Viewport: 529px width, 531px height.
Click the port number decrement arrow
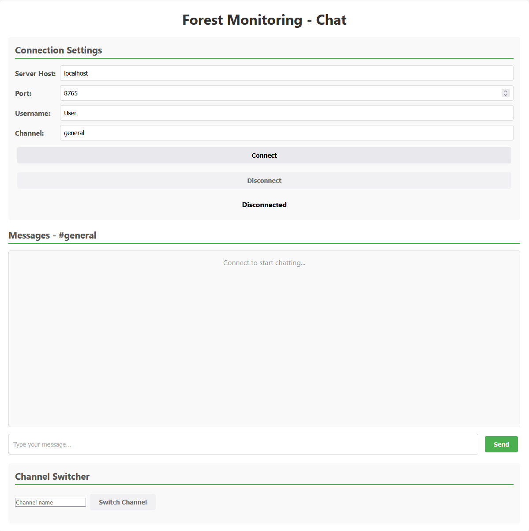point(505,95)
